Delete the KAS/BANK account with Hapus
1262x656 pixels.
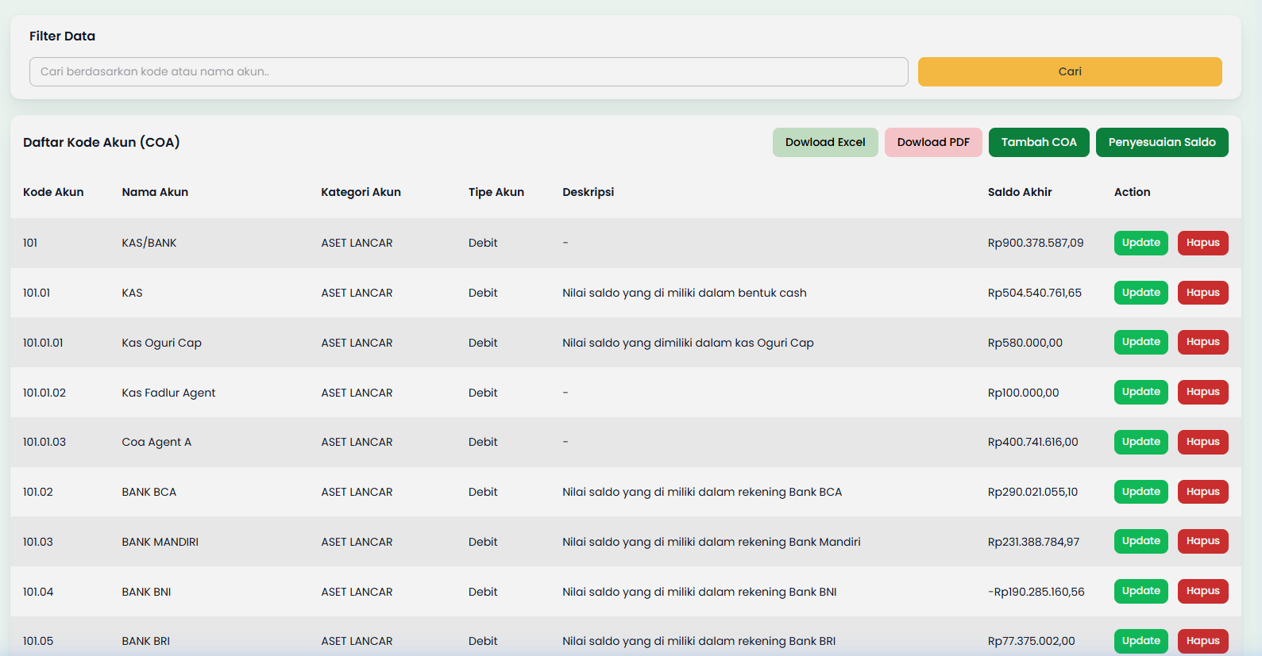click(x=1202, y=243)
